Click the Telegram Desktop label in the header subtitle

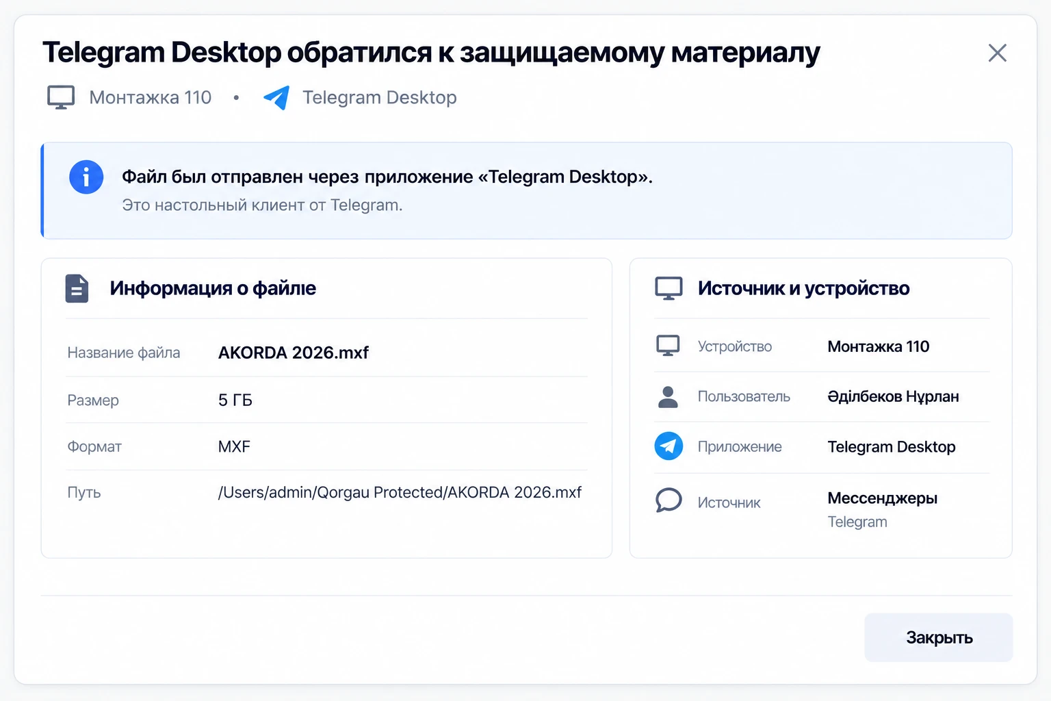click(380, 97)
